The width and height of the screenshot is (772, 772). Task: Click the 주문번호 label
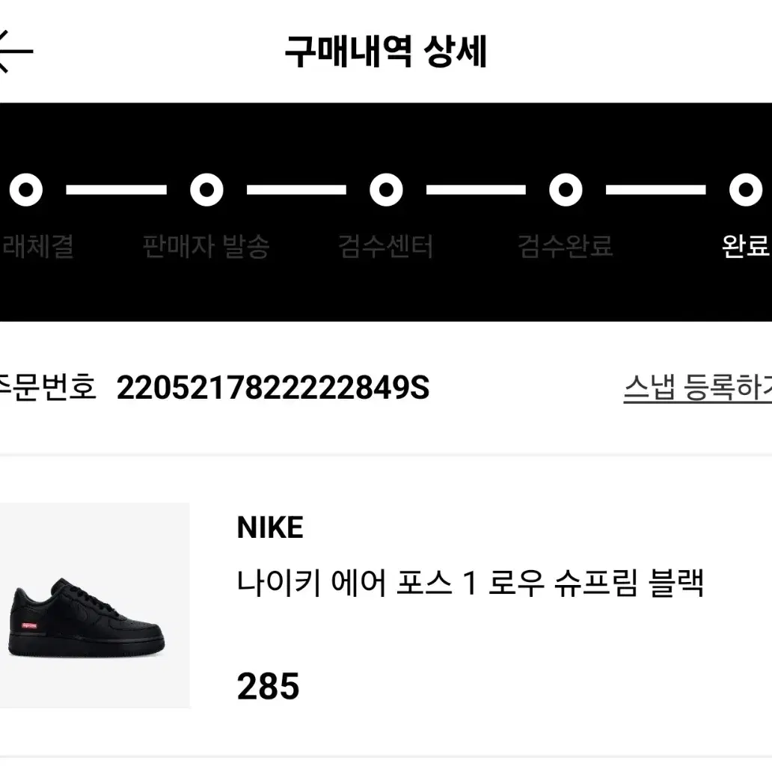pyautogui.click(x=47, y=388)
